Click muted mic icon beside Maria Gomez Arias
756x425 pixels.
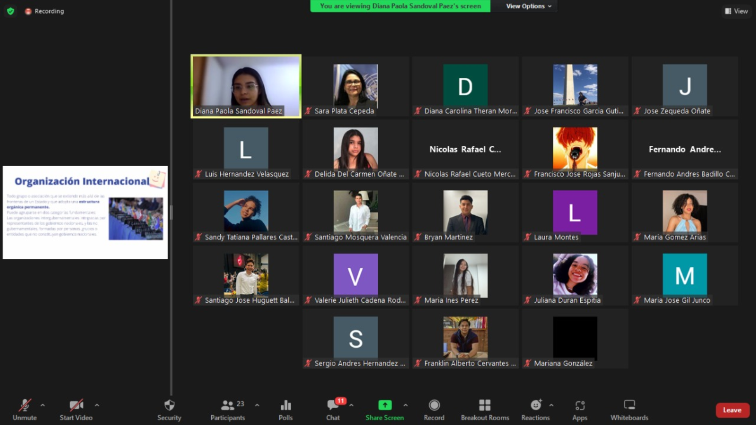637,237
